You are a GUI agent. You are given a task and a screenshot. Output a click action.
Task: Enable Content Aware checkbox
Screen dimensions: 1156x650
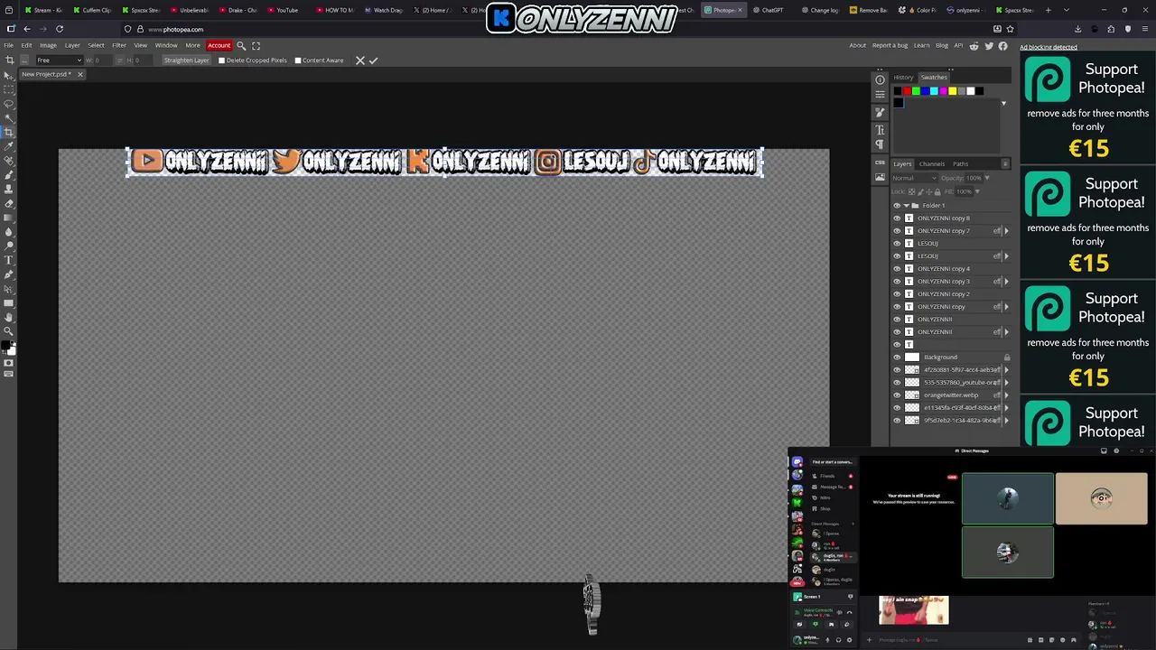pyautogui.click(x=298, y=60)
